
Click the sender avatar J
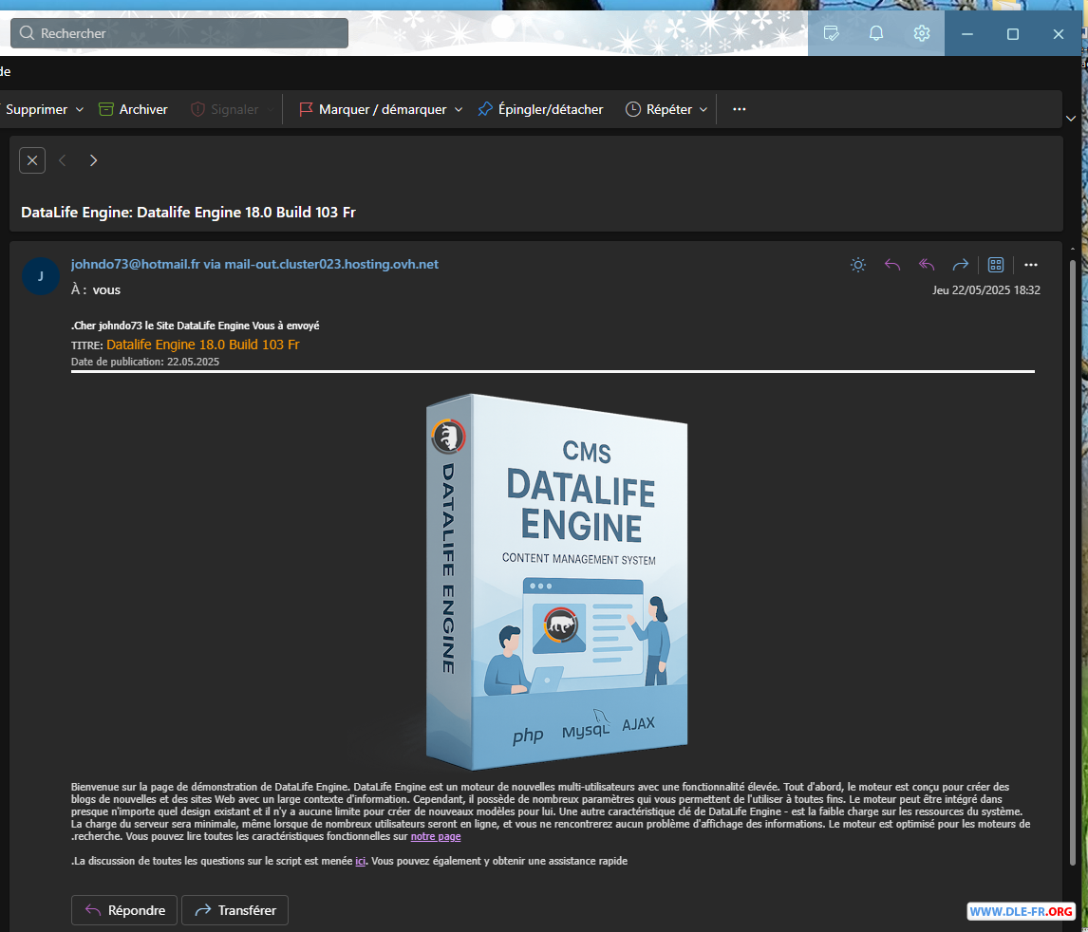click(40, 276)
